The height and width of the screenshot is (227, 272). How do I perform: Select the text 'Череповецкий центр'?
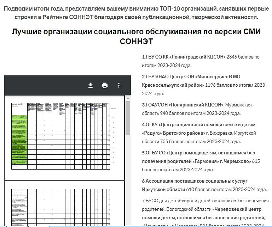[x=238, y=209]
